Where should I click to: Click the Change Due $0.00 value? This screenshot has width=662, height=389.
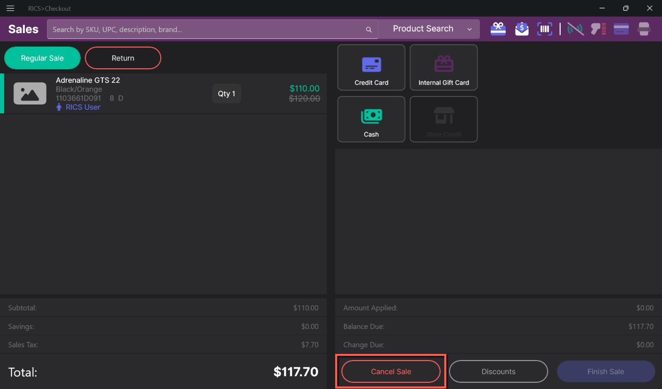645,345
